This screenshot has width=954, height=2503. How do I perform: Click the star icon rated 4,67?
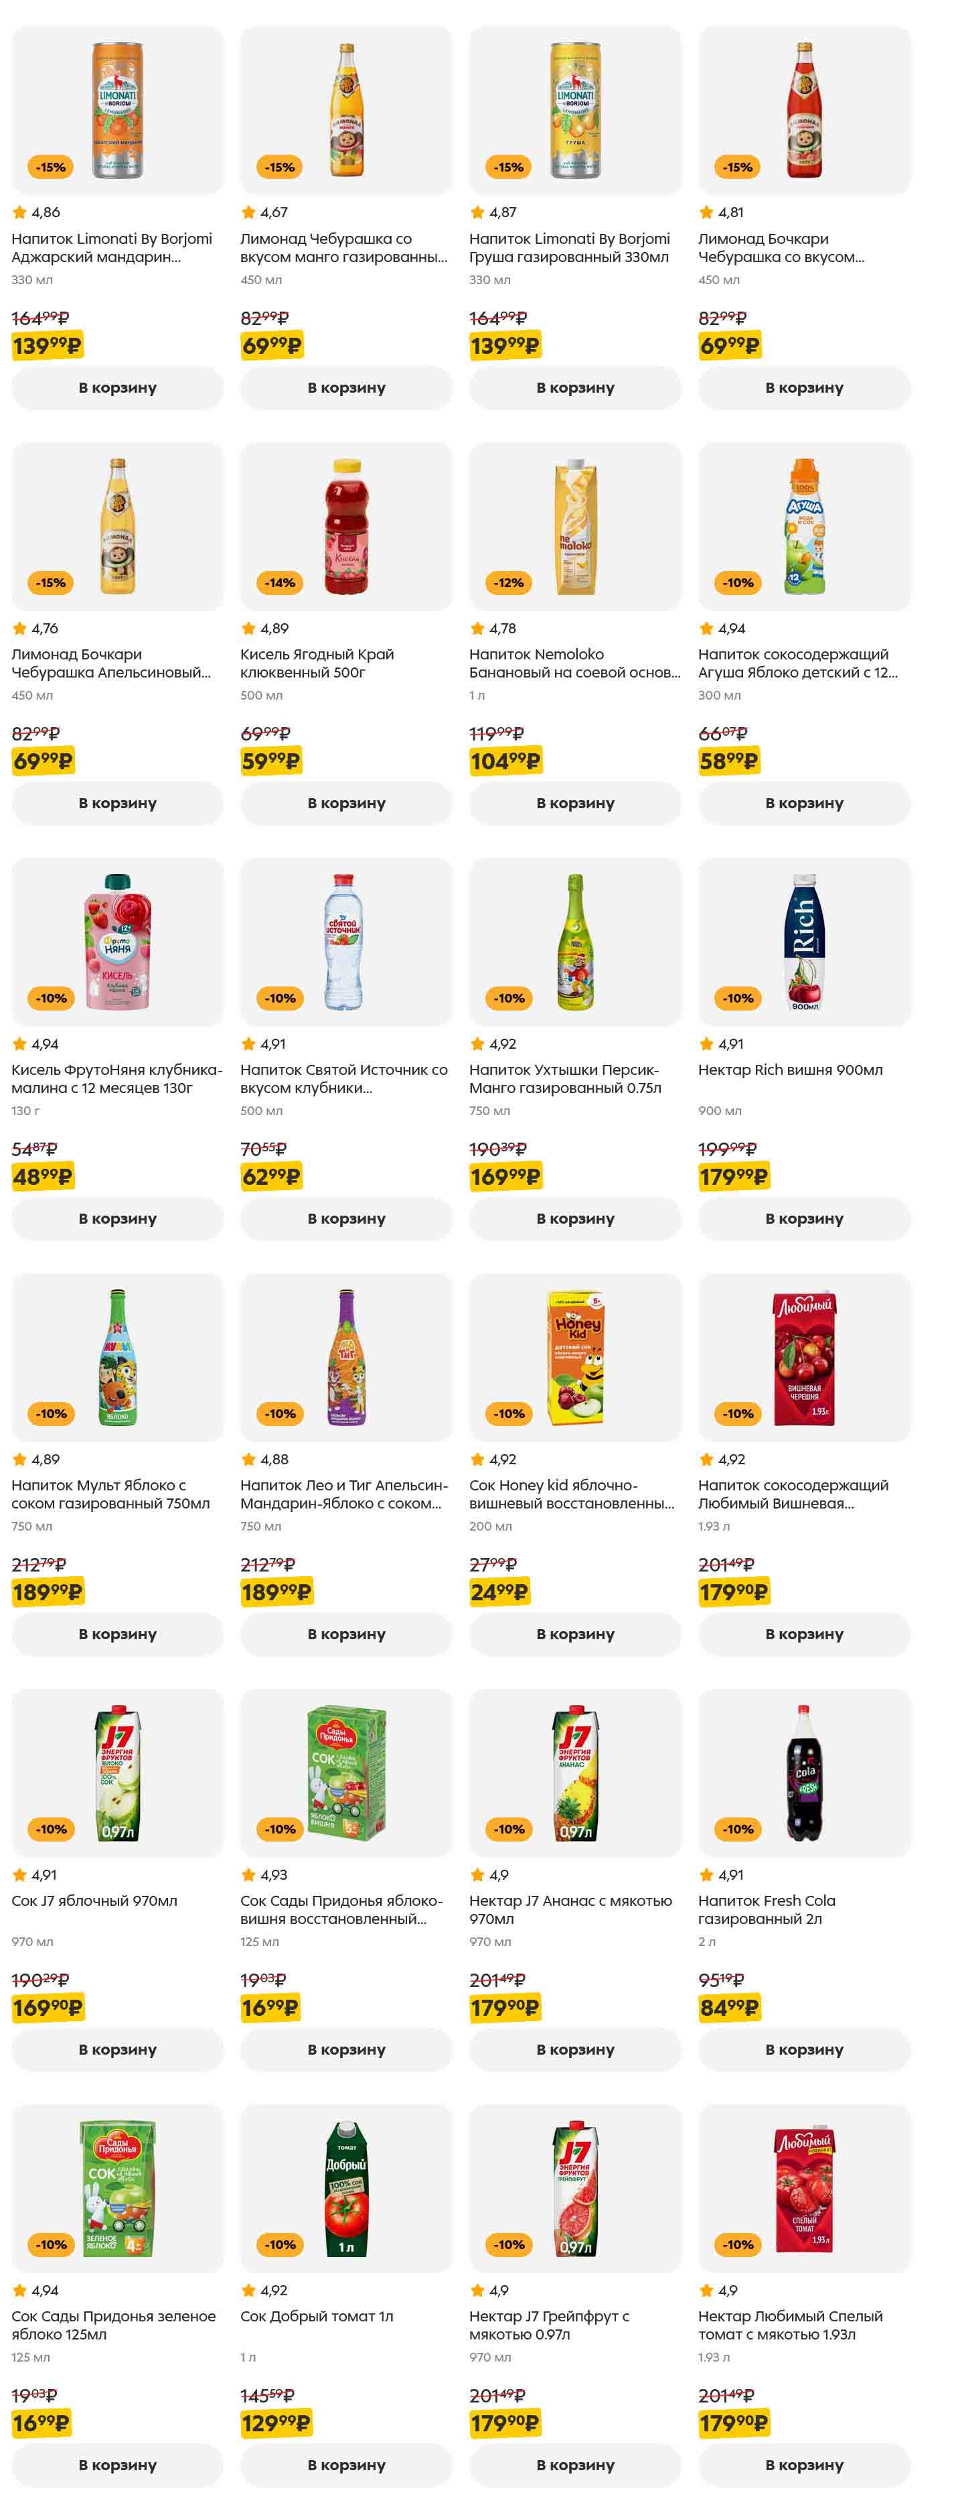(x=248, y=212)
